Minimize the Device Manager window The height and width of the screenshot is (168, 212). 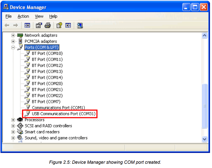coord(186,7)
